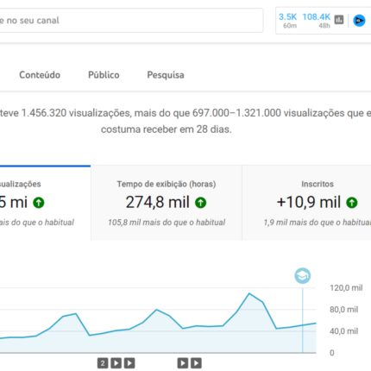Click the '+10,9 mil' subscribers value
Viewport: 371px width, 371px height.
[309, 202]
